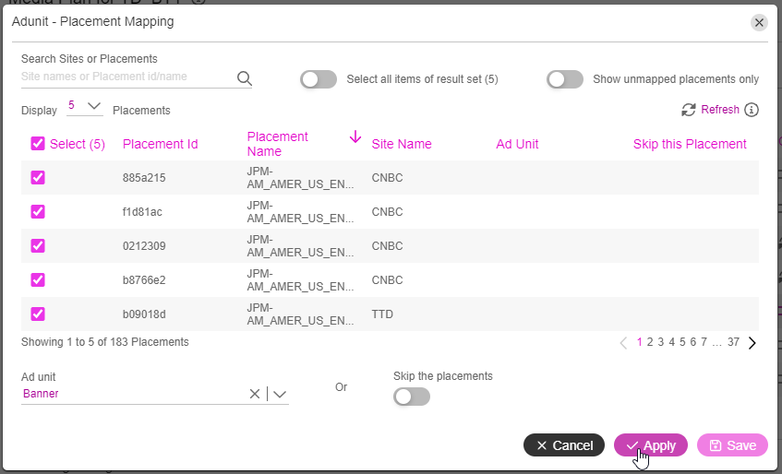The width and height of the screenshot is (782, 474).
Task: Click the Apply button
Action: click(651, 445)
